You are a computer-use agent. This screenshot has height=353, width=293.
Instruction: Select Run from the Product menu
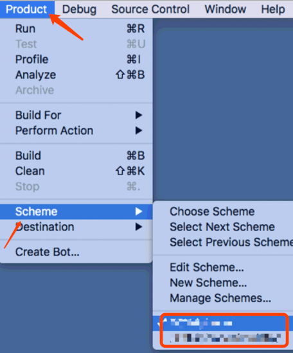76,29
